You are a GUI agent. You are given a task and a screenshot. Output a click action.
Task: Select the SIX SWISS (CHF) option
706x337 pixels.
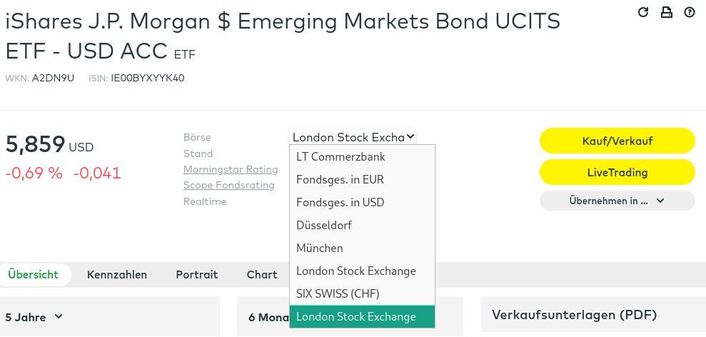(338, 293)
